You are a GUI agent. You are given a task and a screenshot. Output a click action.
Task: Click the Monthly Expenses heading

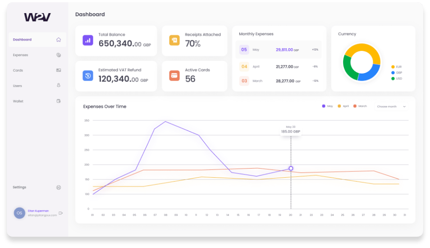click(256, 34)
